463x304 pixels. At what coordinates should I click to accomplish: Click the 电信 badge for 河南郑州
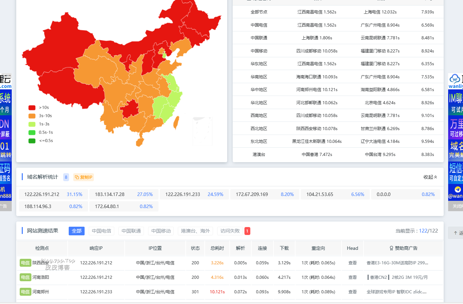pos(25,292)
